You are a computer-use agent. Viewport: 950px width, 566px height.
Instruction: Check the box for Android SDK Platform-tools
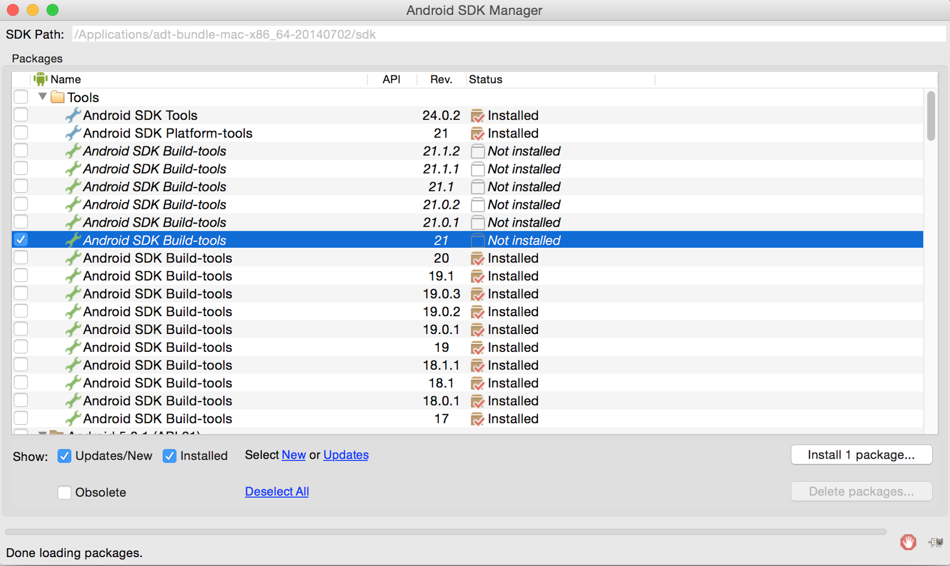[x=20, y=132]
